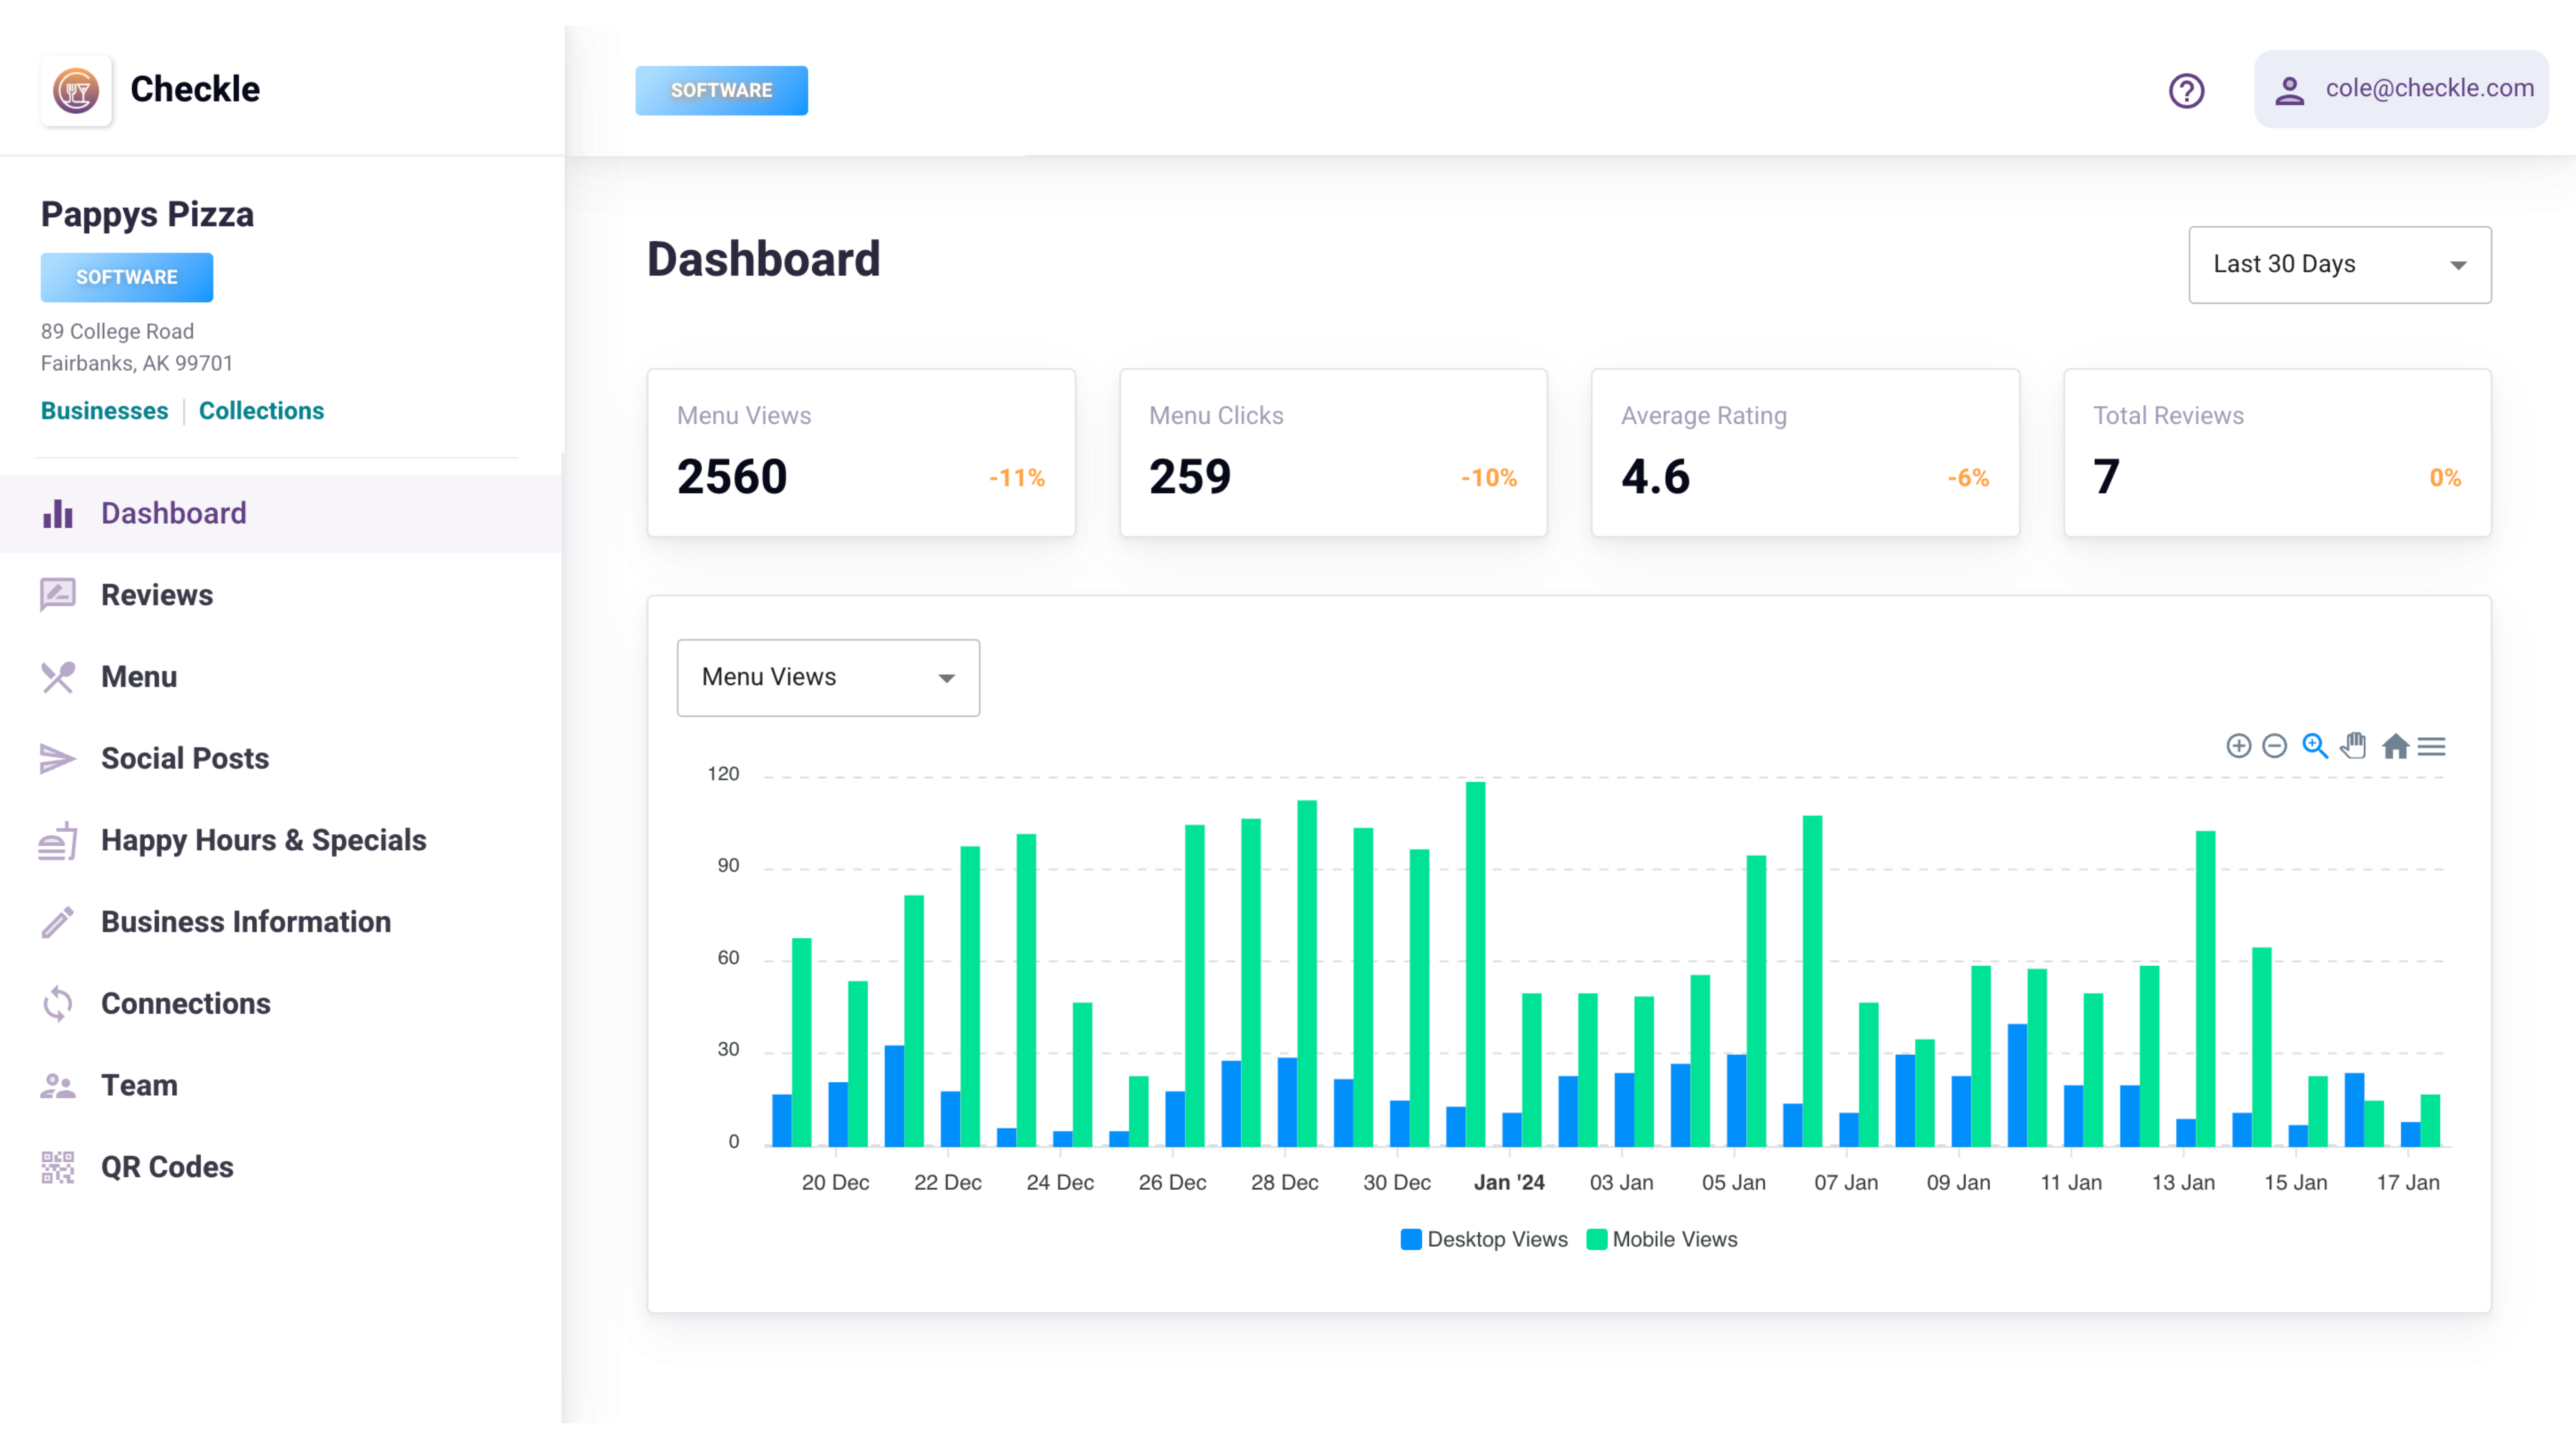
Task: Activate the hand panning tool on chart
Action: [x=2353, y=746]
